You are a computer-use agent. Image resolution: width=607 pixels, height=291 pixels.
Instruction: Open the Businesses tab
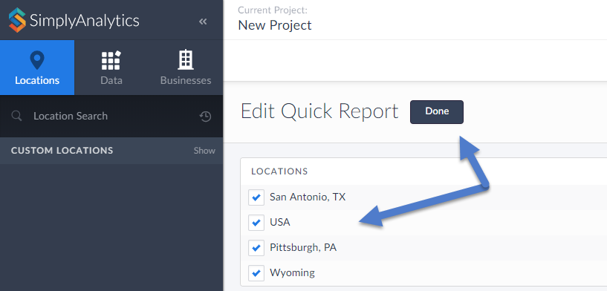[186, 68]
